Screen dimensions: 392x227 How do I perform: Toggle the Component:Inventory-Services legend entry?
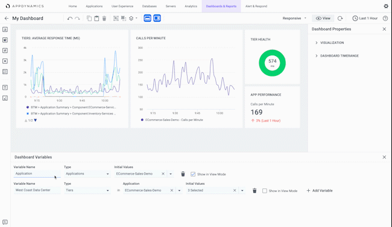(71, 113)
